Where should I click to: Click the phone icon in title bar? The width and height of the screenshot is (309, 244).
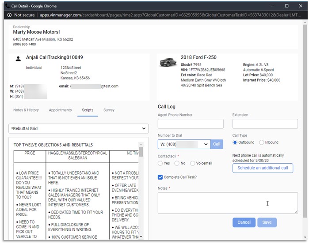tap(7, 6)
